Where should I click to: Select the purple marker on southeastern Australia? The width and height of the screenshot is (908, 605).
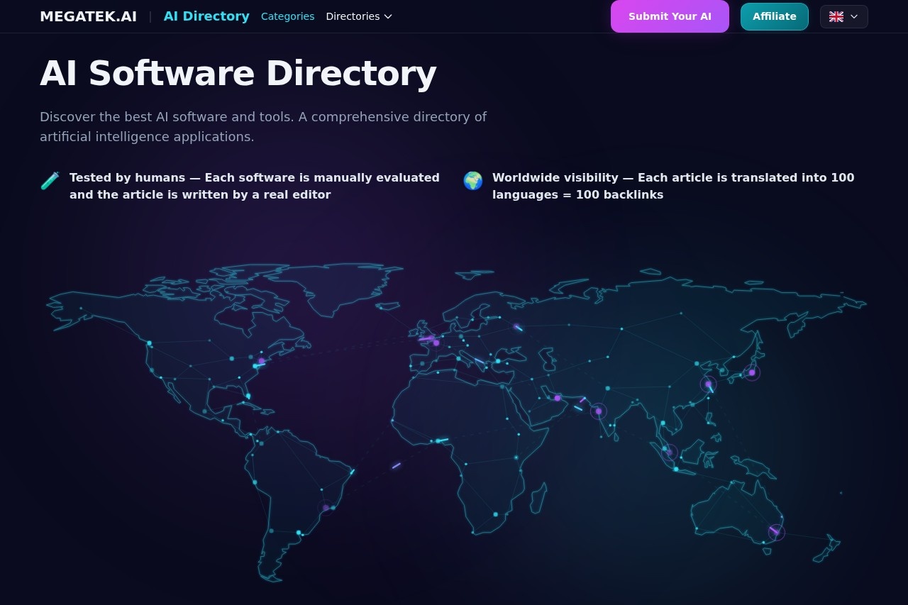(x=776, y=532)
